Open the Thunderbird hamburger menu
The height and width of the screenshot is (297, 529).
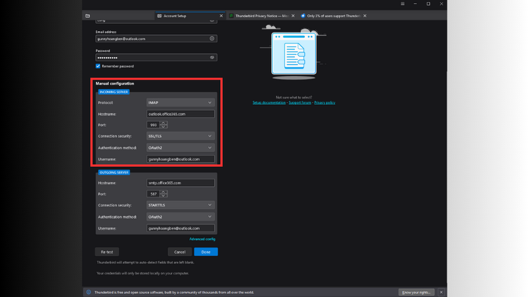(403, 4)
